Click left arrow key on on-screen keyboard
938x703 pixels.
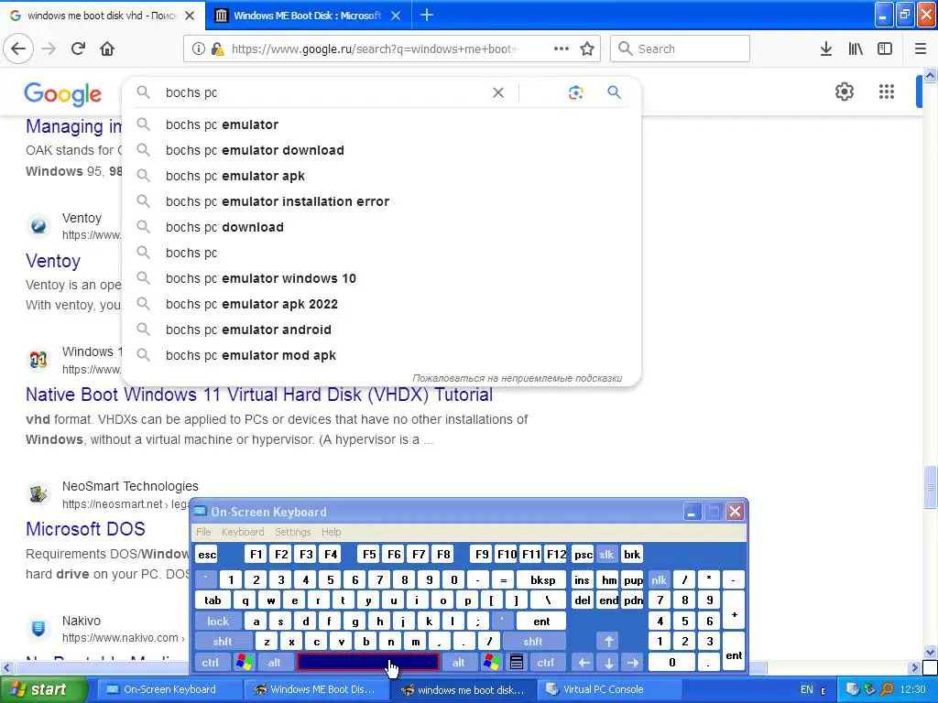coord(584,663)
